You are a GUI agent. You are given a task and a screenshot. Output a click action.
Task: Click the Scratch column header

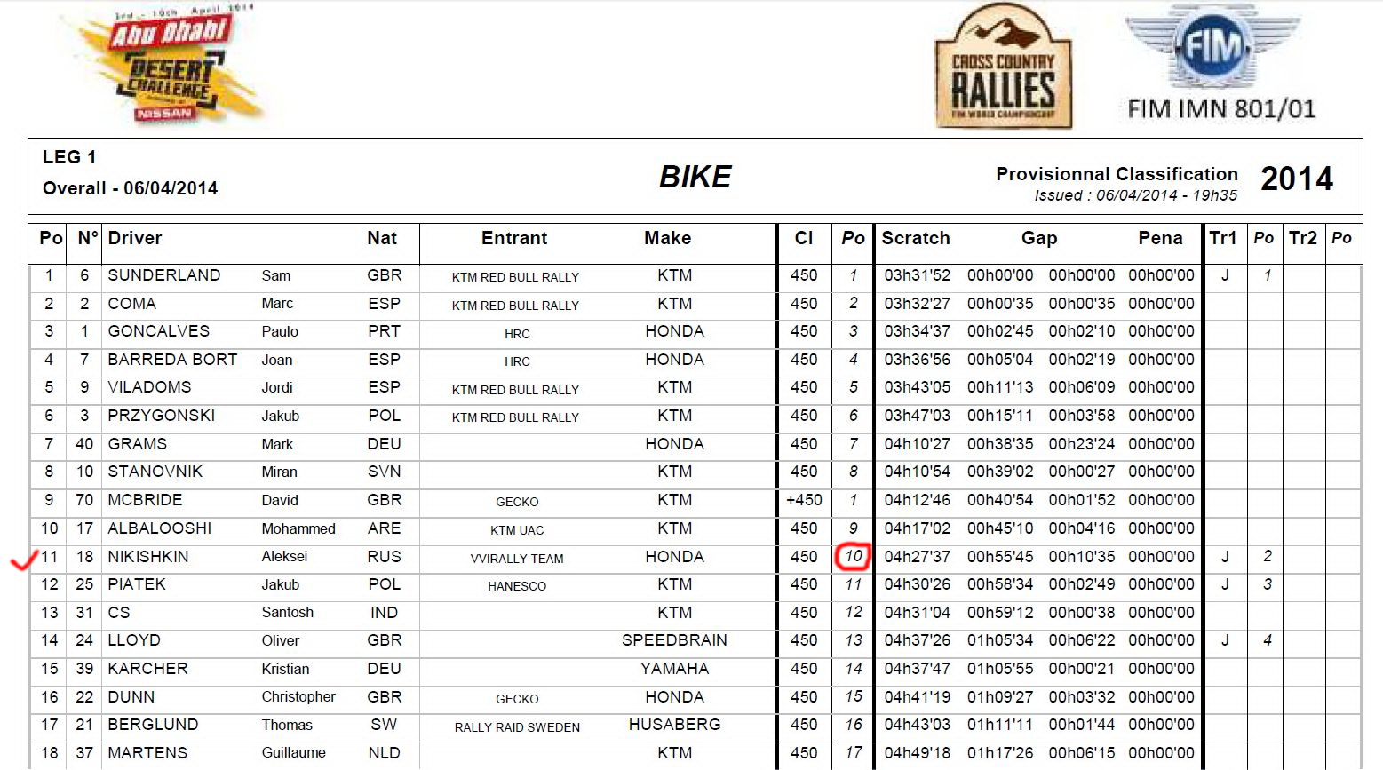[x=916, y=238]
